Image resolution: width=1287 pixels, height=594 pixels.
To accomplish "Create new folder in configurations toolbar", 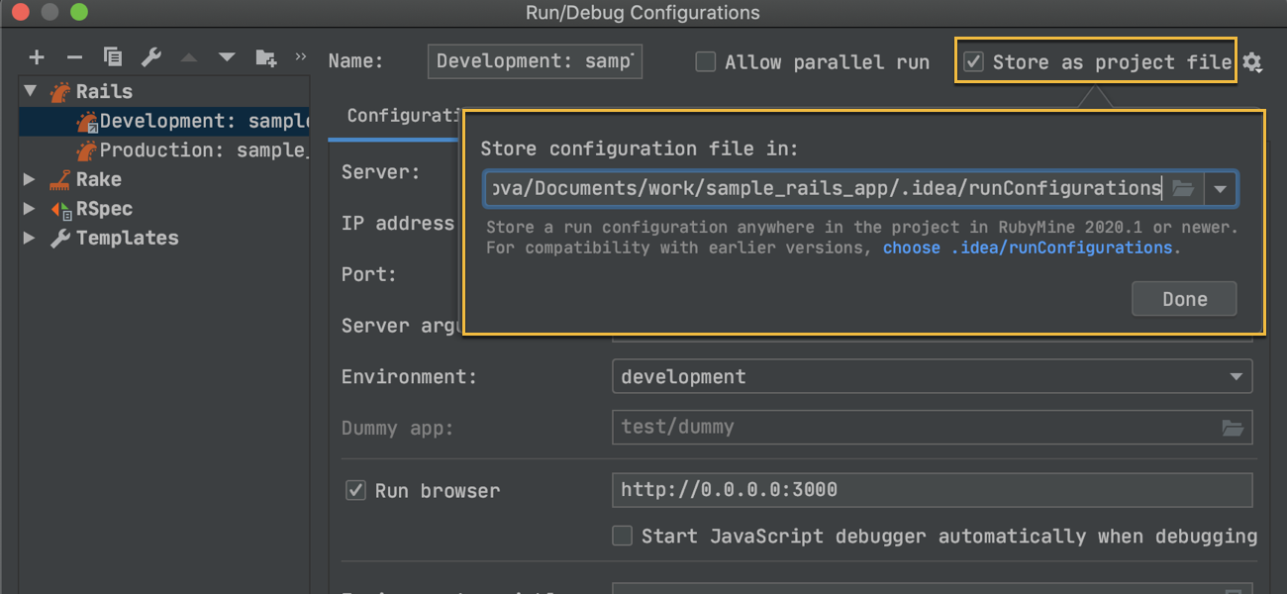I will (x=265, y=57).
